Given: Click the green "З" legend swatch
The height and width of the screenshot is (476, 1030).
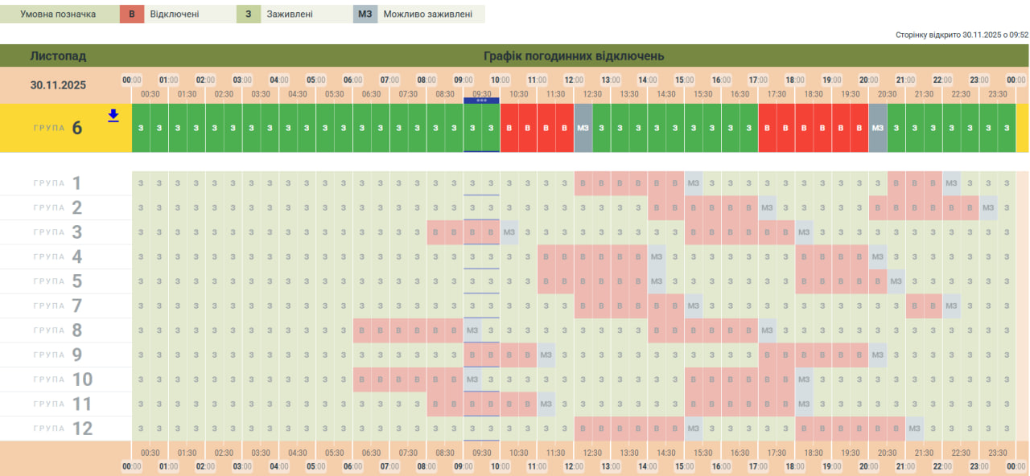Looking at the screenshot, I should [249, 14].
